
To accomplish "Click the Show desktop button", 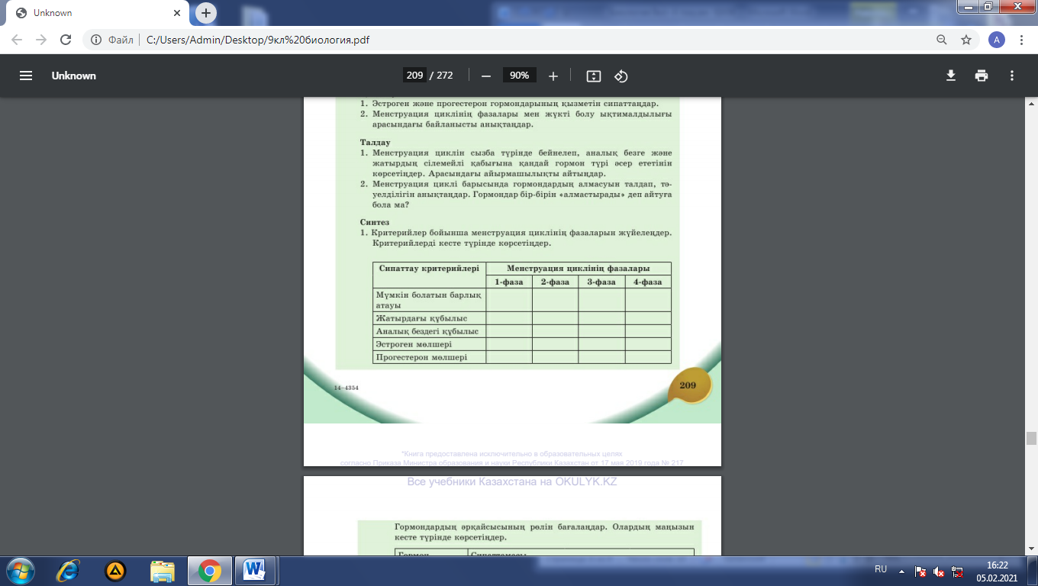I will coord(1033,571).
